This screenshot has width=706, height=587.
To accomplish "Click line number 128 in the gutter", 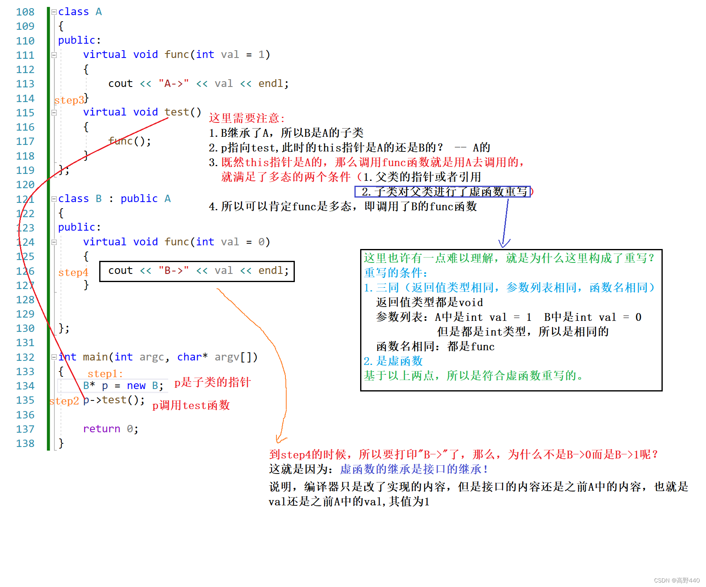I will pyautogui.click(x=25, y=300).
